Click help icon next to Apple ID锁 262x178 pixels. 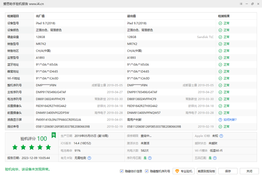tap(221, 136)
